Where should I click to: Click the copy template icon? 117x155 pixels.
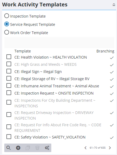click(28, 148)
